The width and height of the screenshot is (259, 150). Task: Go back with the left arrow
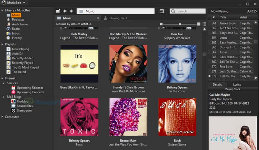[x=65, y=11]
